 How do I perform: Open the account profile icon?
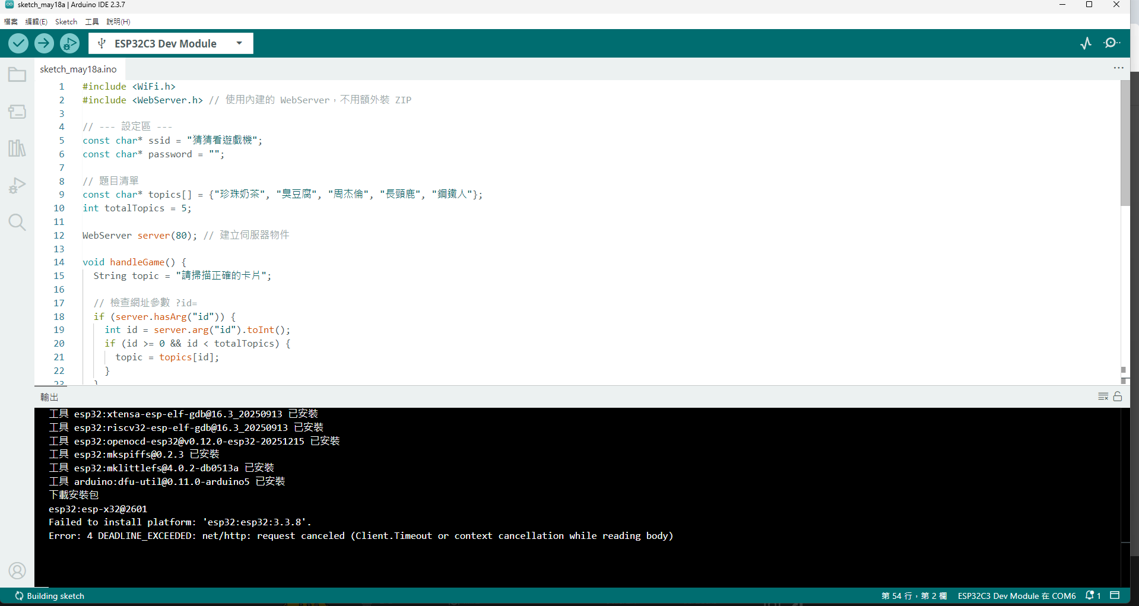click(x=17, y=571)
